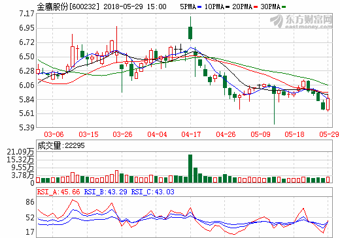The image size is (340, 238).
Task: Click the 6.72 price axis label
Action: (x=27, y=42)
